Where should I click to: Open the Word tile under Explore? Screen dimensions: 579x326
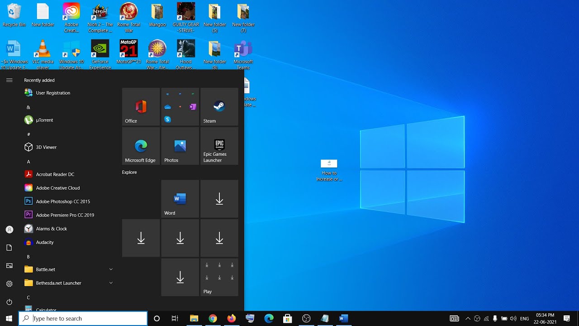click(x=180, y=199)
